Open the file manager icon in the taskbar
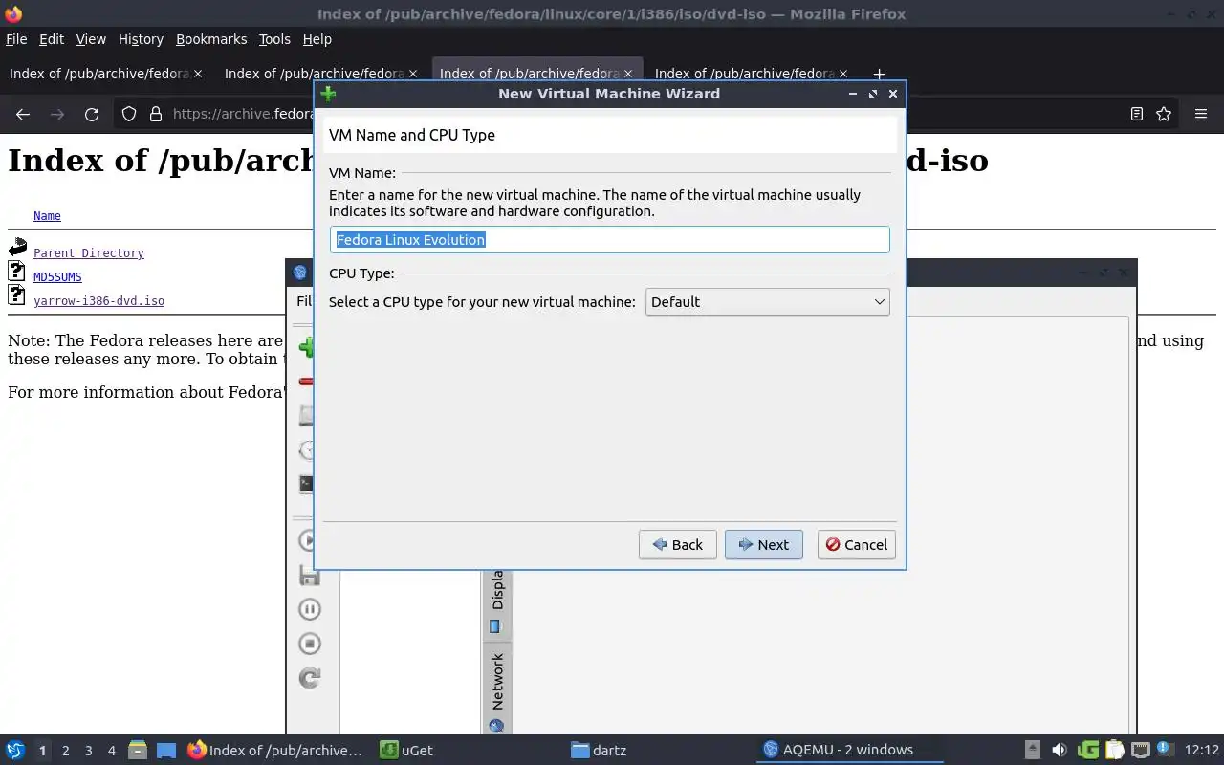 click(137, 751)
